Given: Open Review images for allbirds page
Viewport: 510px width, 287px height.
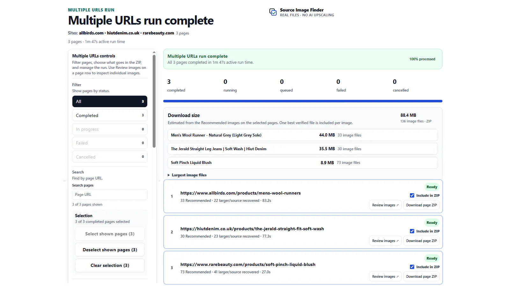Looking at the screenshot, I should pyautogui.click(x=385, y=205).
